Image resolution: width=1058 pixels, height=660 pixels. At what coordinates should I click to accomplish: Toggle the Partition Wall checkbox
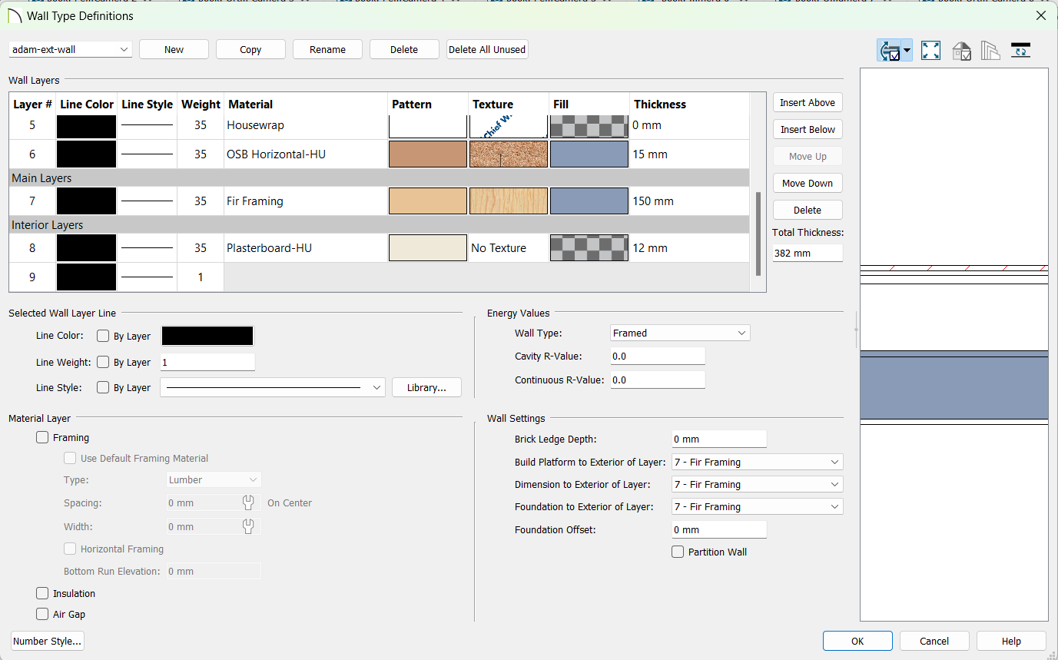678,552
